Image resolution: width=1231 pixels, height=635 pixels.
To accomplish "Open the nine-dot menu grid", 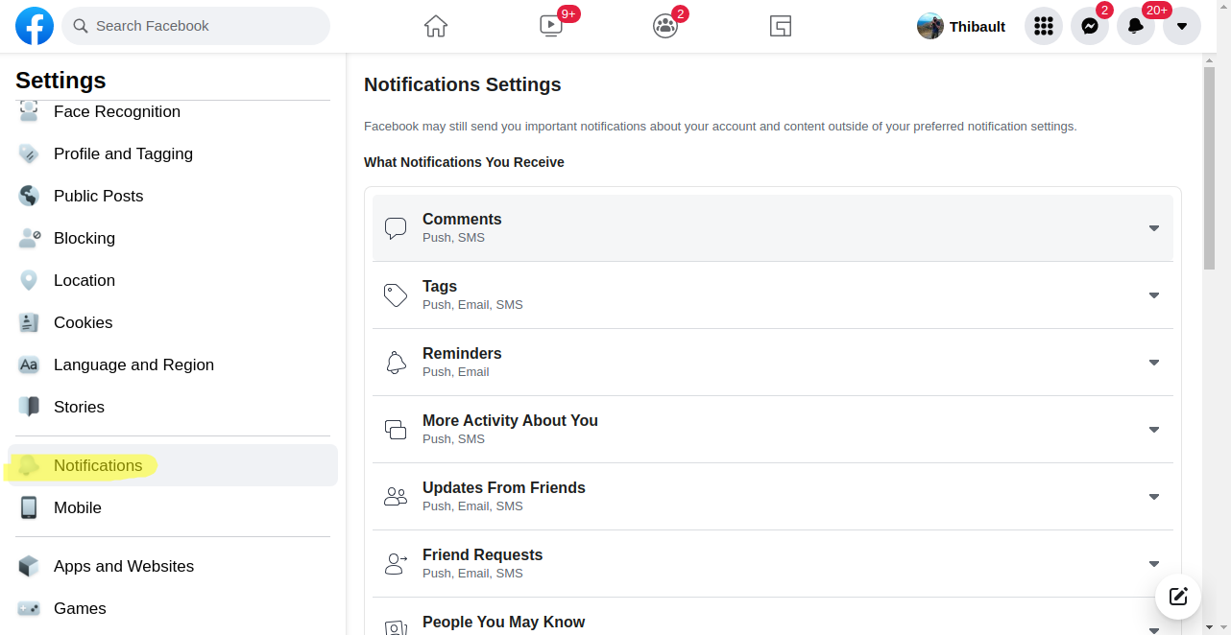I will coord(1044,26).
